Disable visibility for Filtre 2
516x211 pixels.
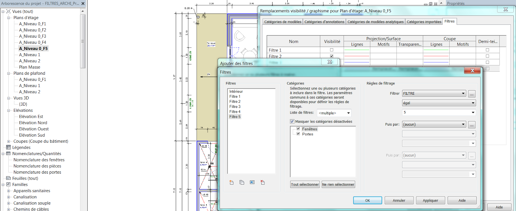pos(332,56)
